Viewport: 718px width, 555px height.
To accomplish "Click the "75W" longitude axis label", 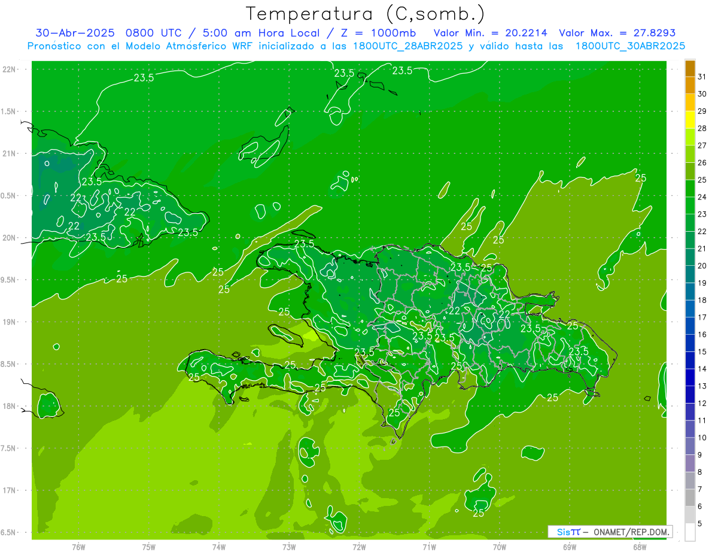I will click(149, 547).
